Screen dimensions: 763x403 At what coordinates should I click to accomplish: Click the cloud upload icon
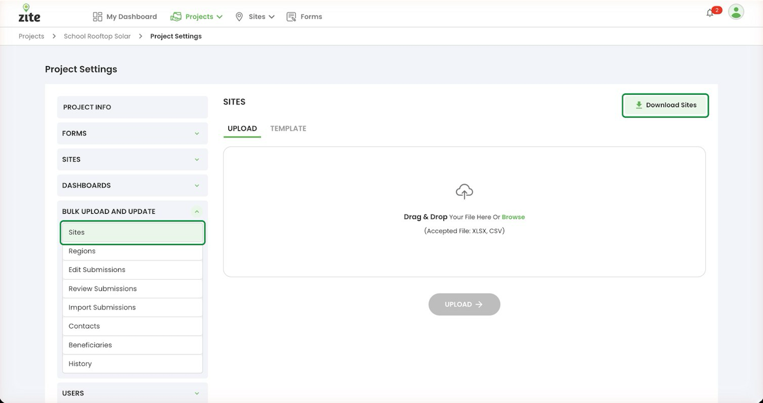click(x=464, y=192)
